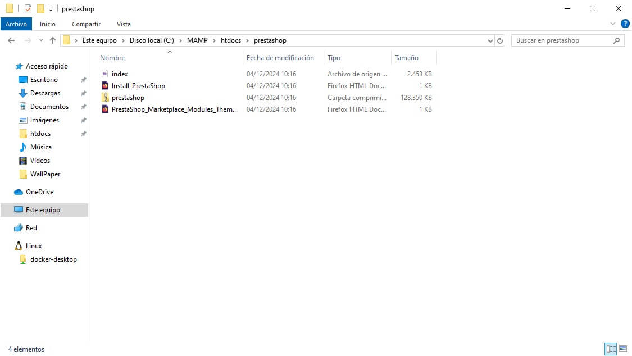Select the index file icon
Screen dimensions: 632x356
pos(105,74)
